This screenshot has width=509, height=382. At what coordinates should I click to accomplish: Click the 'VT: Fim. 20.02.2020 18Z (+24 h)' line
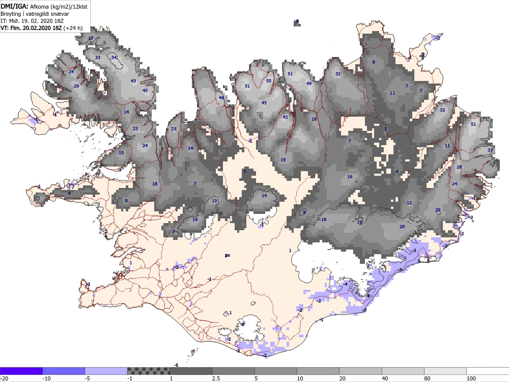pos(42,28)
